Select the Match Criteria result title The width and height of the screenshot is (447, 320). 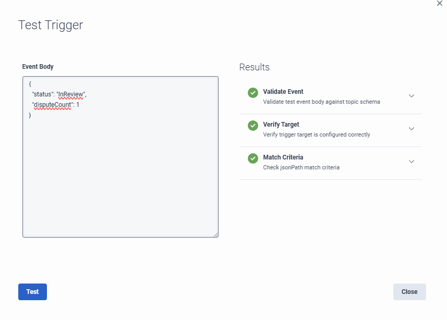click(x=283, y=157)
